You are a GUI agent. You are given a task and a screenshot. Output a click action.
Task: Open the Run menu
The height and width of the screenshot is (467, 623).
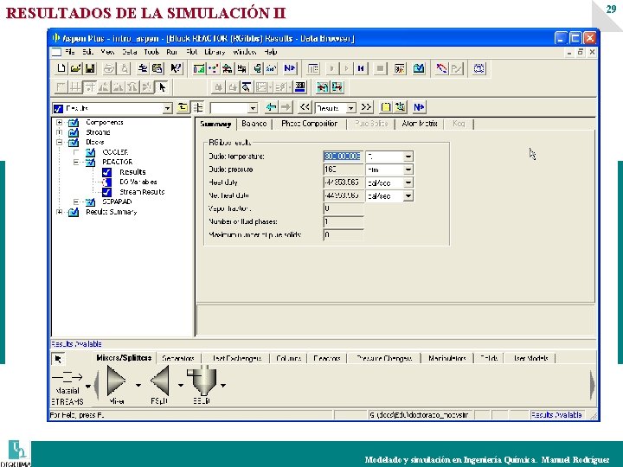tap(171, 52)
